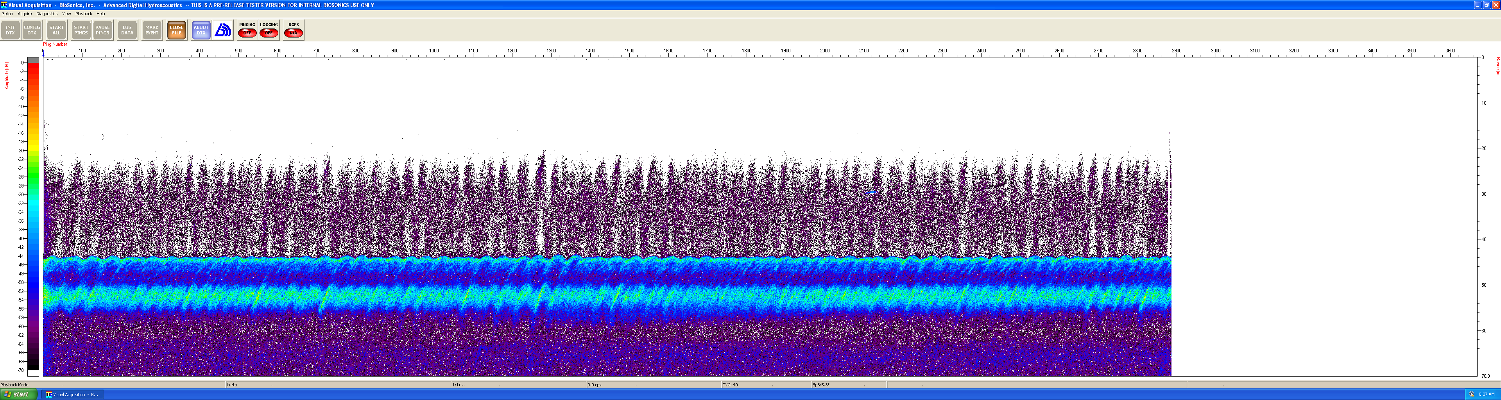Open the Diagnostics menu
Viewport: 1501px width, 400px height.
click(47, 13)
